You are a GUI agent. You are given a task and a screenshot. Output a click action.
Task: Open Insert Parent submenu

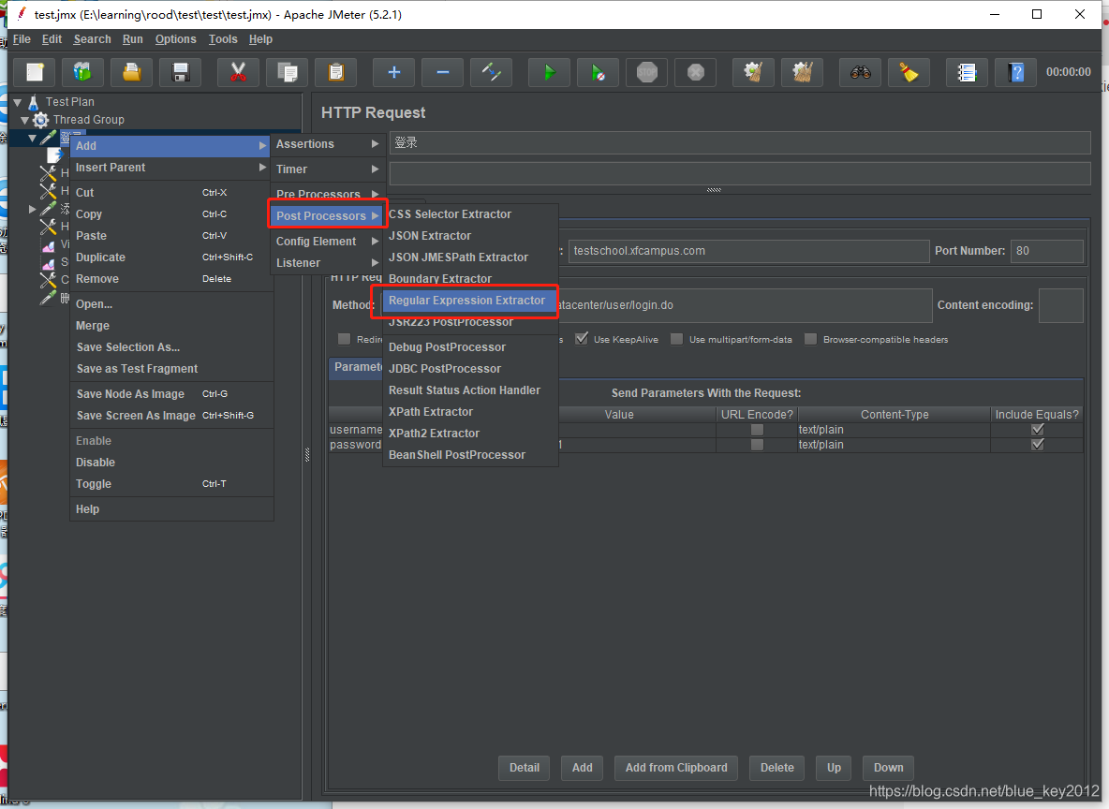(x=171, y=168)
